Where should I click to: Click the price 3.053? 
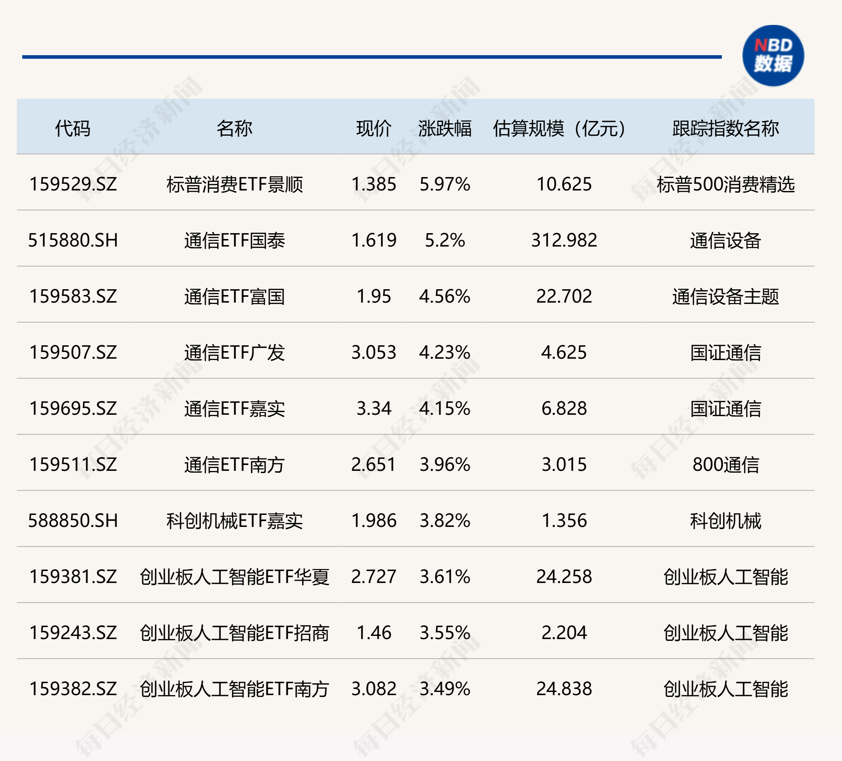tap(374, 352)
